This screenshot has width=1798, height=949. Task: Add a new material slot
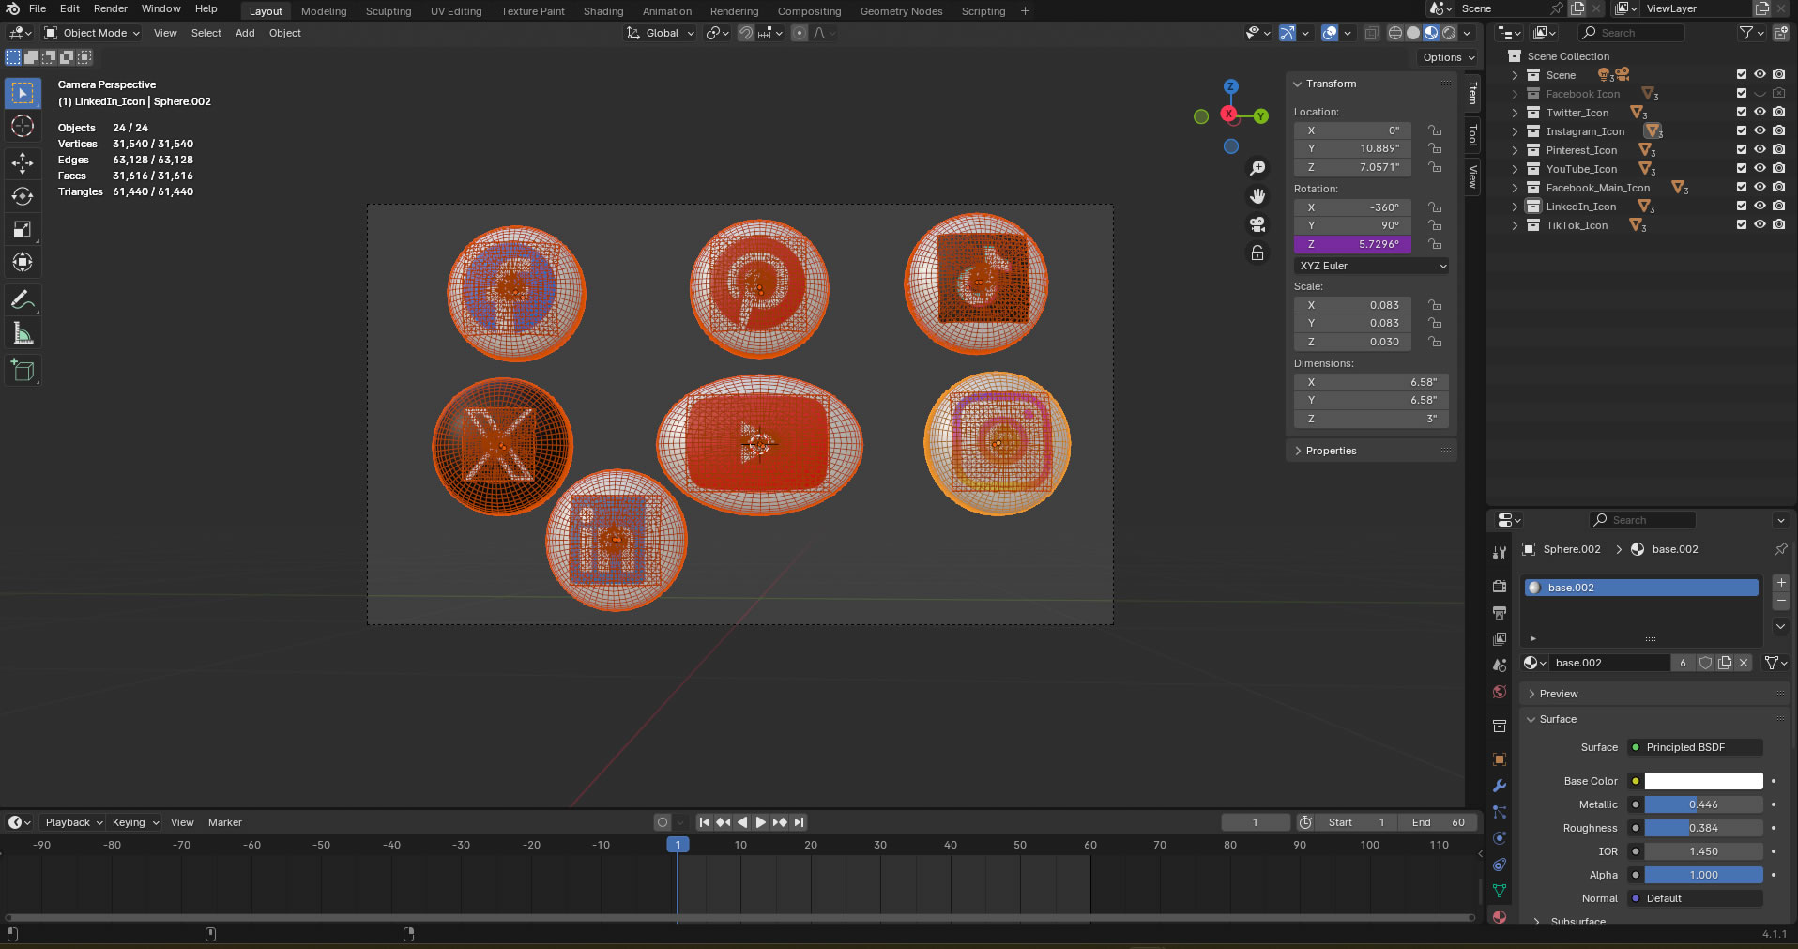coord(1781,583)
